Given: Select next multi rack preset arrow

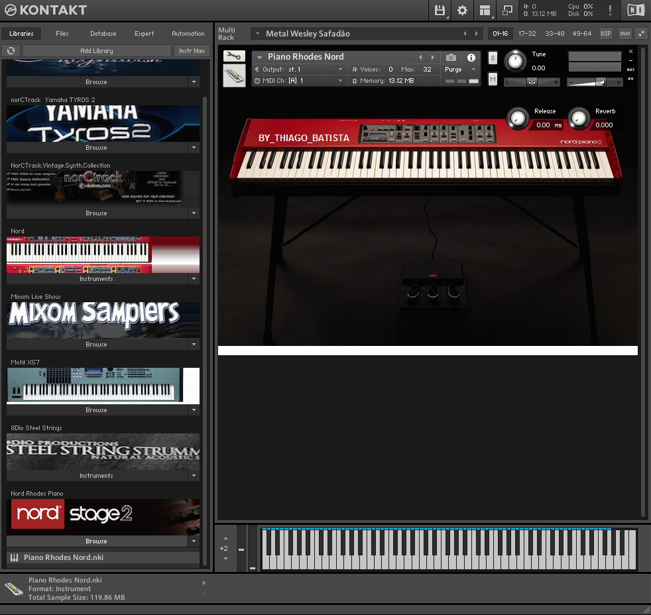Looking at the screenshot, I should [476, 34].
